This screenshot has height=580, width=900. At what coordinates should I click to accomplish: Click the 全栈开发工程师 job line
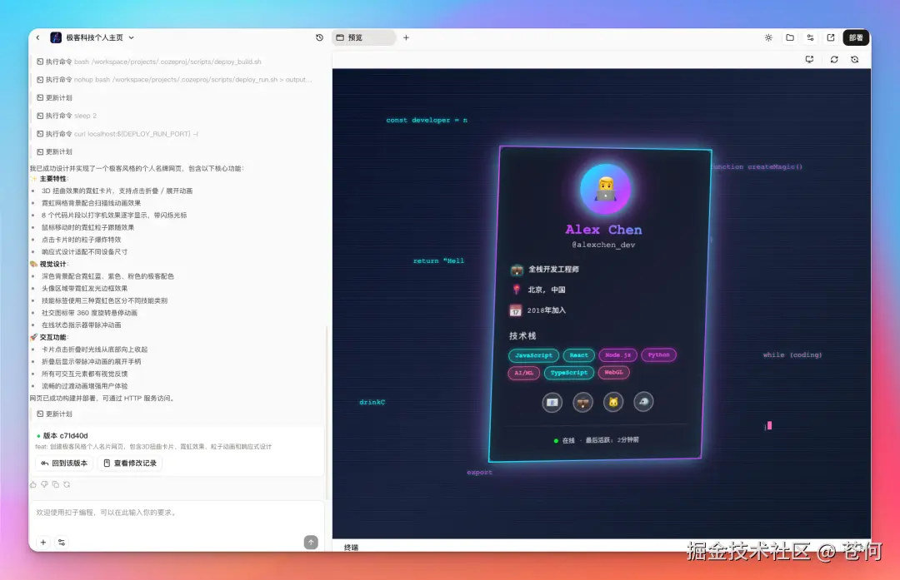(x=545, y=270)
